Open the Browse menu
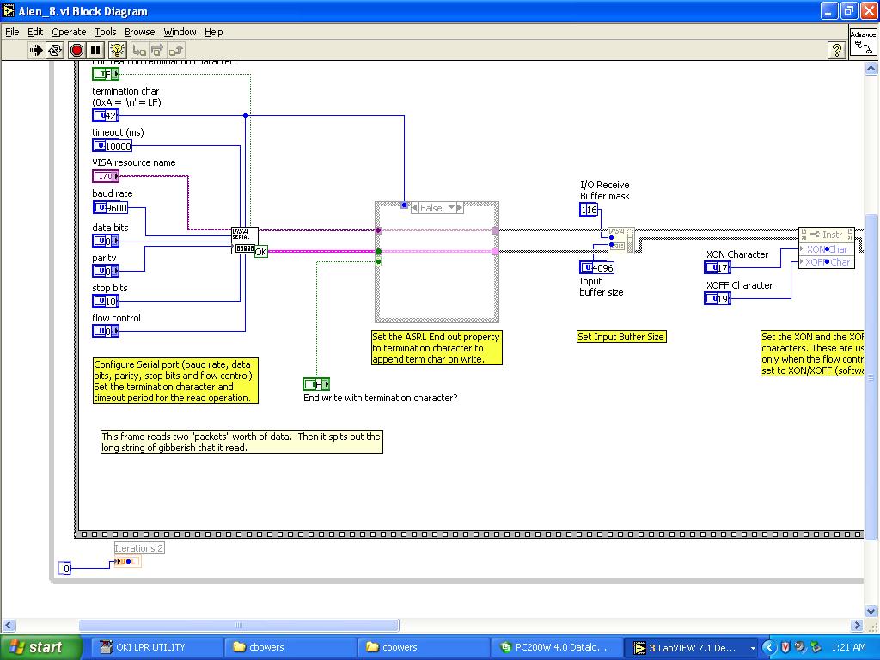This screenshot has height=660, width=880. (140, 32)
